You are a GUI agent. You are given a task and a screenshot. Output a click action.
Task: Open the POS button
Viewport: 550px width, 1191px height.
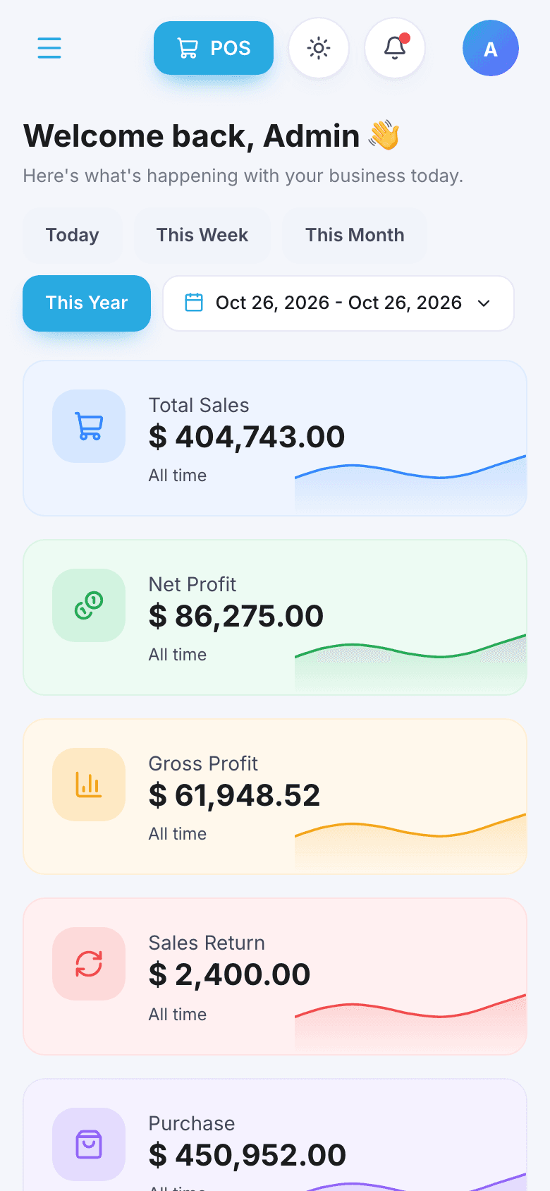pos(214,48)
